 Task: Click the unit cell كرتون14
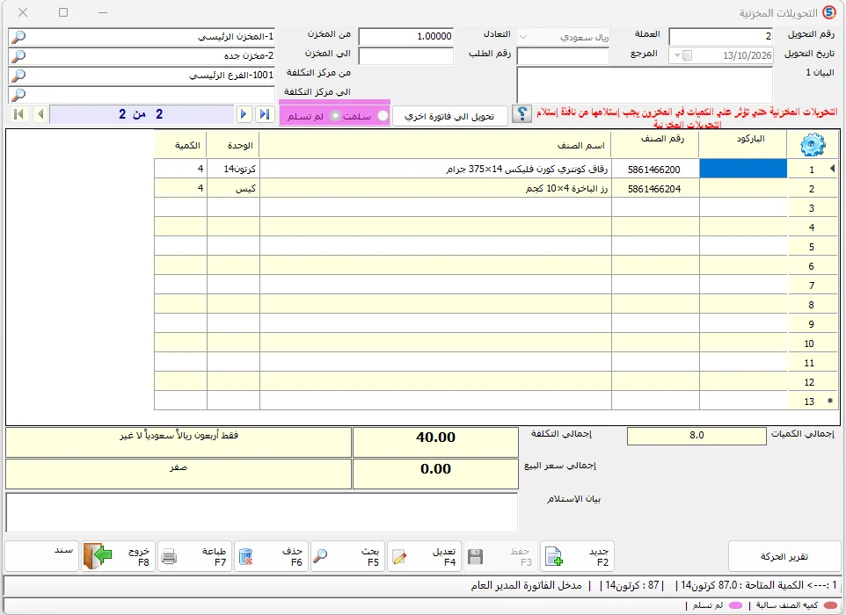pyautogui.click(x=234, y=170)
